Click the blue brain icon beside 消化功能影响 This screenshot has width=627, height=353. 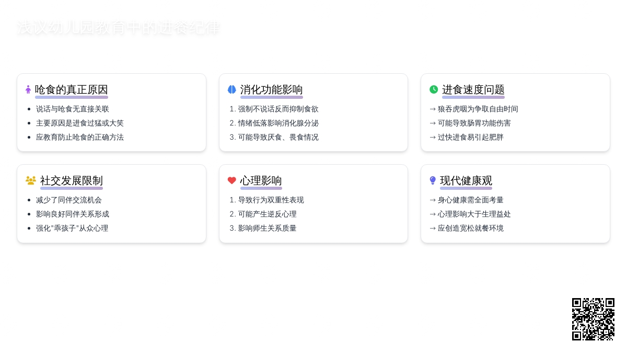[x=232, y=89]
